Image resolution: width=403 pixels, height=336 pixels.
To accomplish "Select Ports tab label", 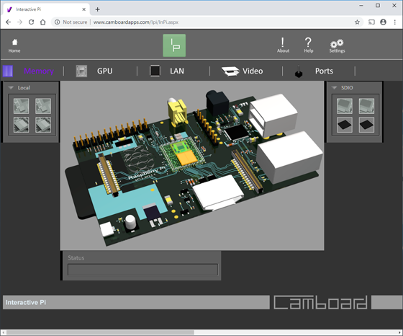I will [324, 71].
